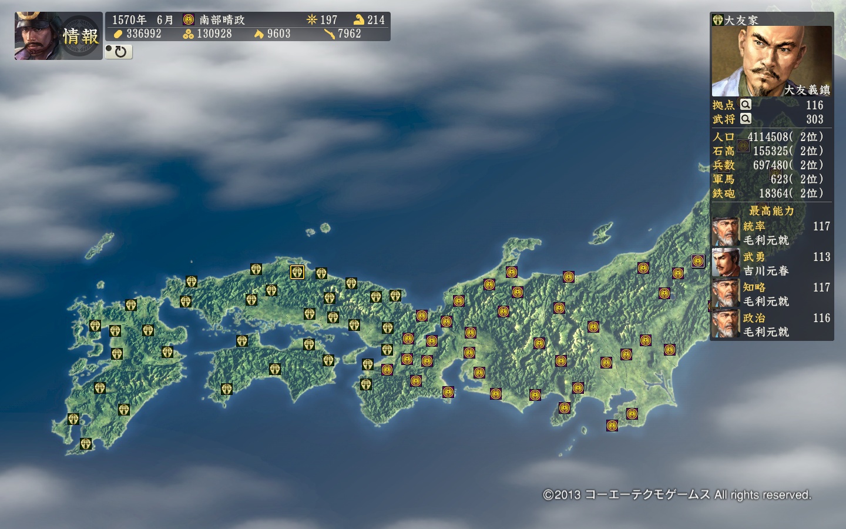The image size is (846, 529).
Task: Click the rice bale icon beside 130928
Action: 188,34
